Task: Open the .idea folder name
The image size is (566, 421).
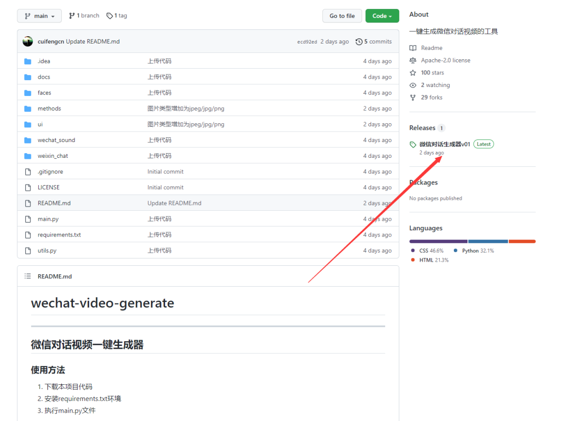Action: 44,61
